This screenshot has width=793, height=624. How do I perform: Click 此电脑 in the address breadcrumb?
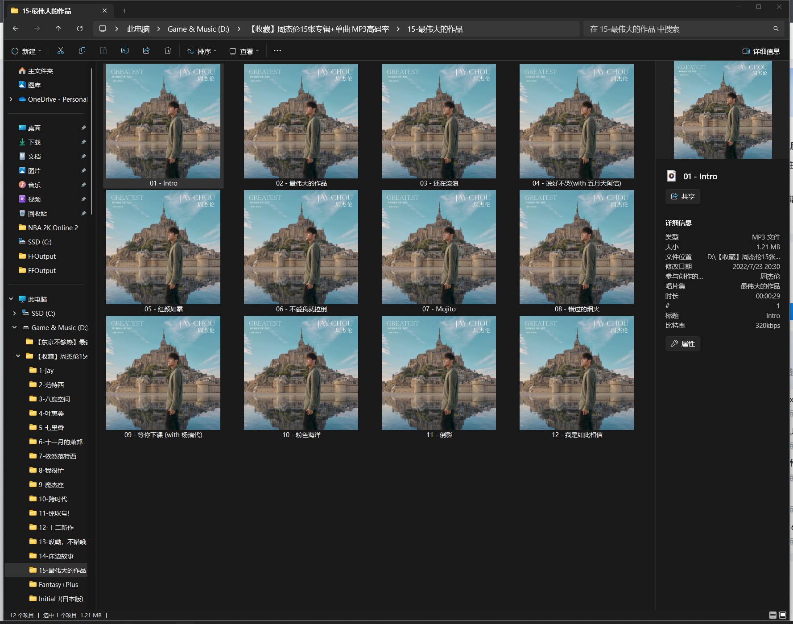click(138, 29)
